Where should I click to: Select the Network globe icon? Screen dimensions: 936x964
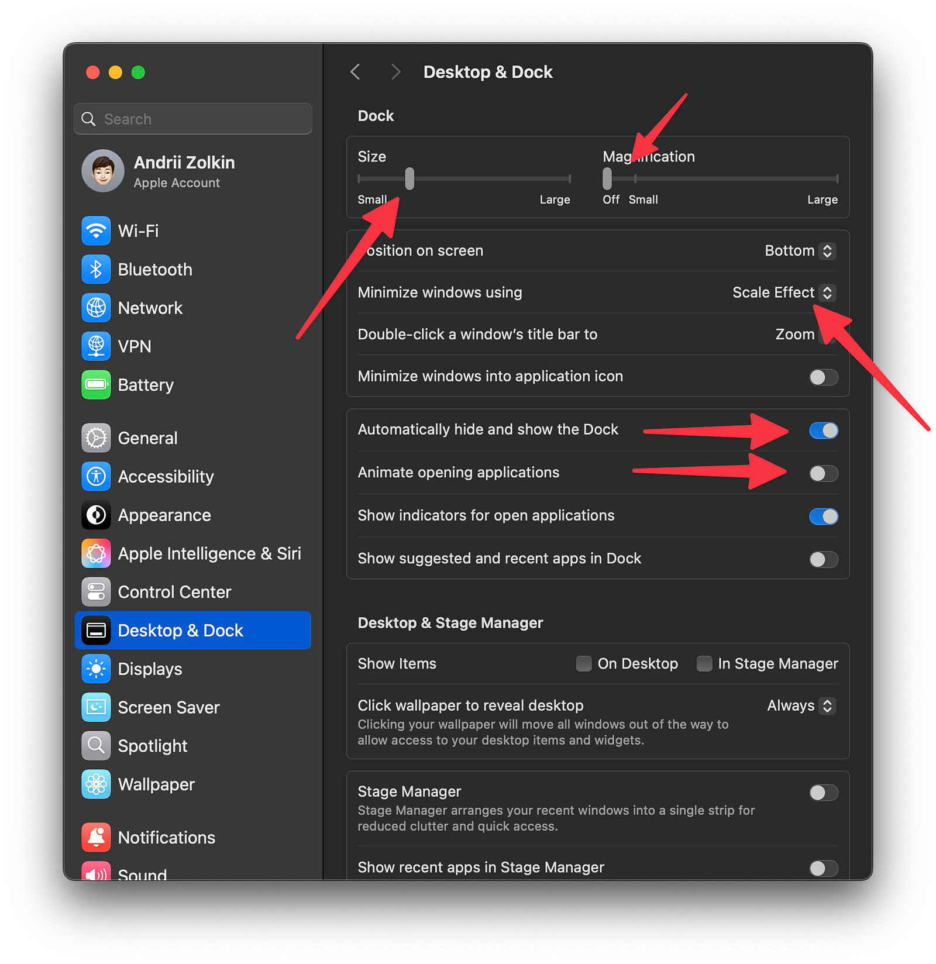[96, 308]
